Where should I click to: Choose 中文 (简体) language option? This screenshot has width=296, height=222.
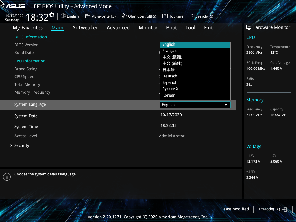[x=195, y=63]
